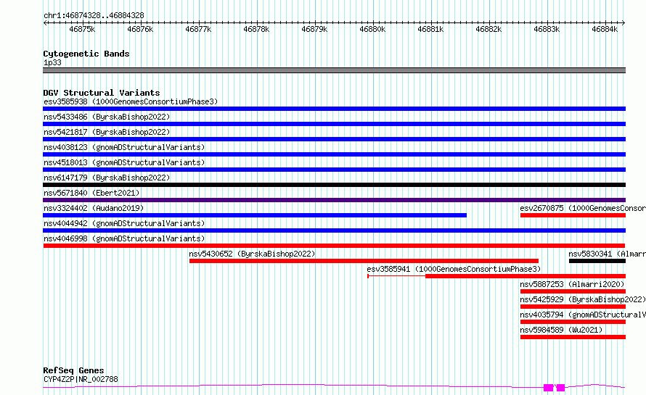
Task: Open the nsv4044942 variant label
Action: click(124, 223)
